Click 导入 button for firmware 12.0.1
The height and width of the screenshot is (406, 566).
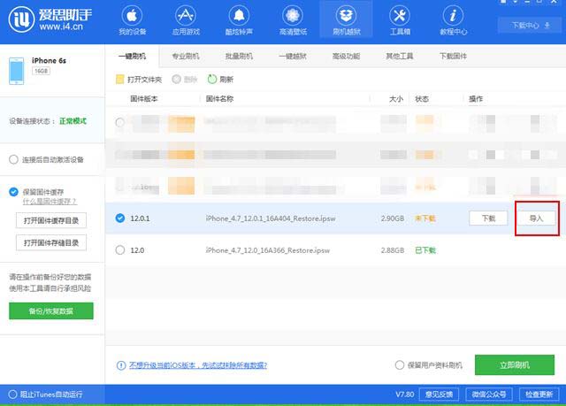[x=537, y=218]
